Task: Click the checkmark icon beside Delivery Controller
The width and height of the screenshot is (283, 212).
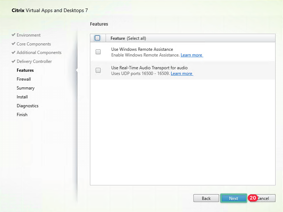Action: coord(14,61)
